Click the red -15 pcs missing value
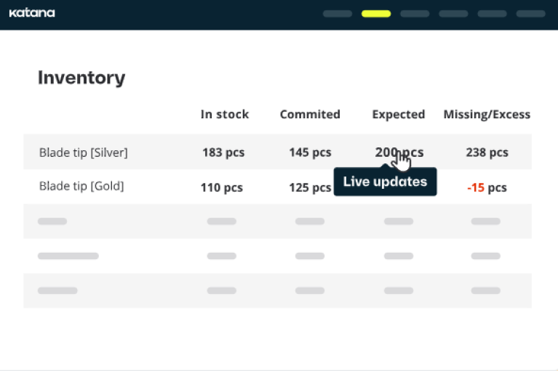The width and height of the screenshot is (558, 371). (x=487, y=187)
